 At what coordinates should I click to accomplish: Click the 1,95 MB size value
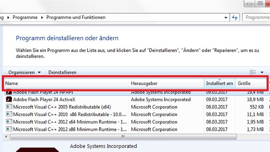pos(256,122)
